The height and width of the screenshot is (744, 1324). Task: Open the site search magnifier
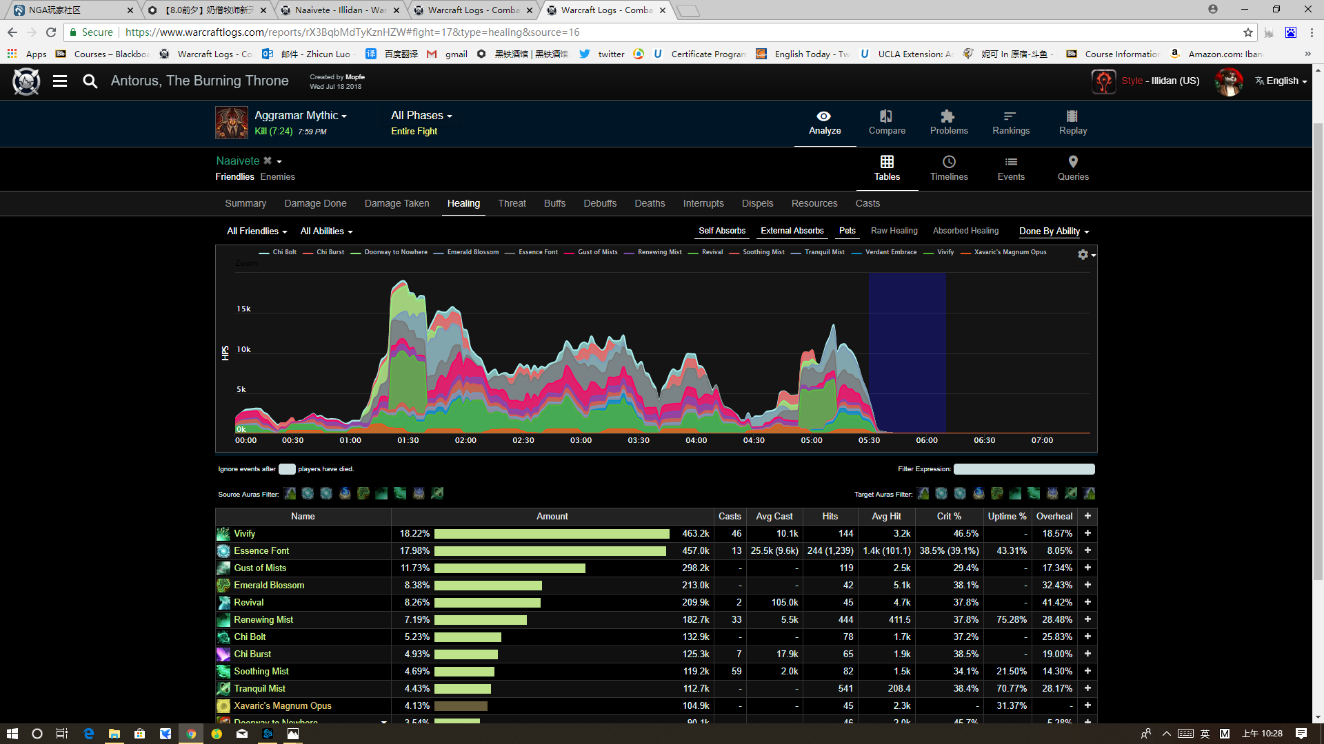[90, 81]
